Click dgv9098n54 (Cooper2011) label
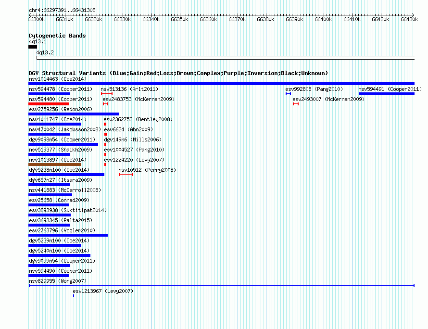 [x=62, y=140]
